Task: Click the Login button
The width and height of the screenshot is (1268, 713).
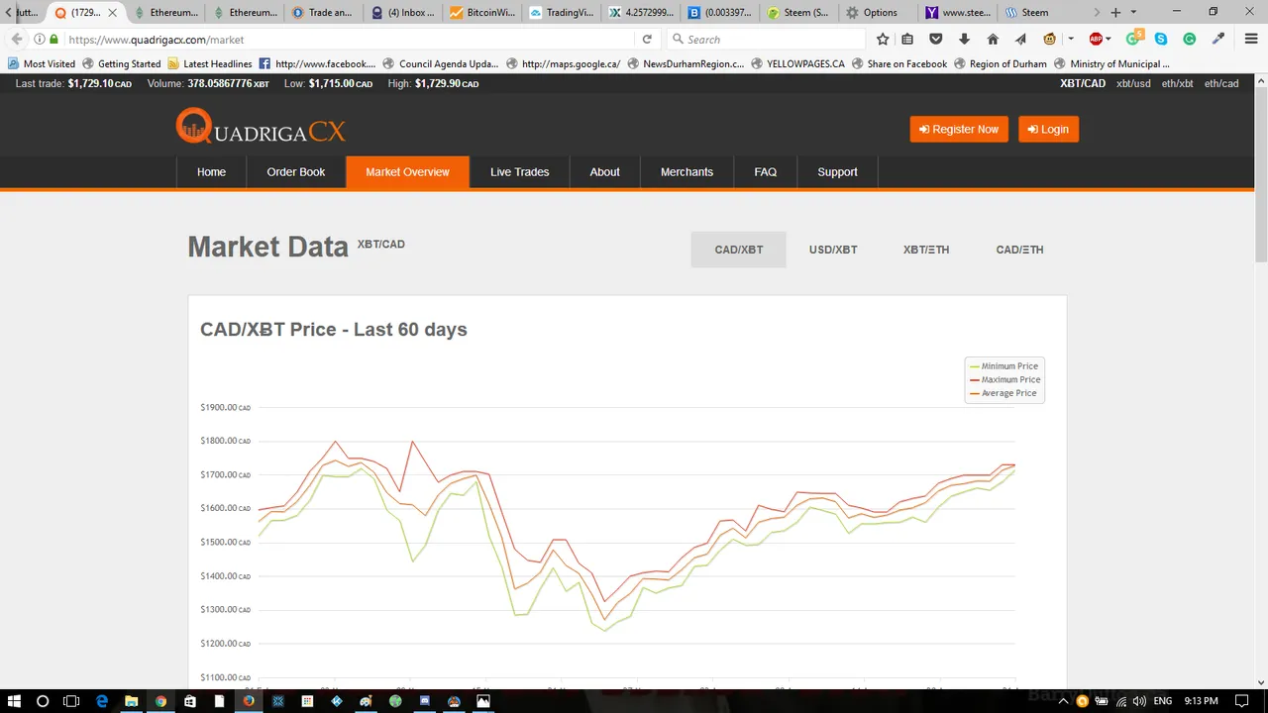Action: (1048, 130)
